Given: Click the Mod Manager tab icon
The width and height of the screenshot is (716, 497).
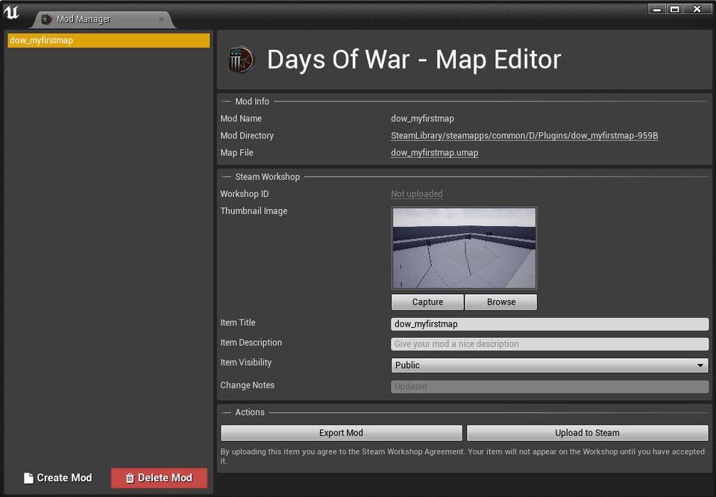Looking at the screenshot, I should pyautogui.click(x=46, y=19).
